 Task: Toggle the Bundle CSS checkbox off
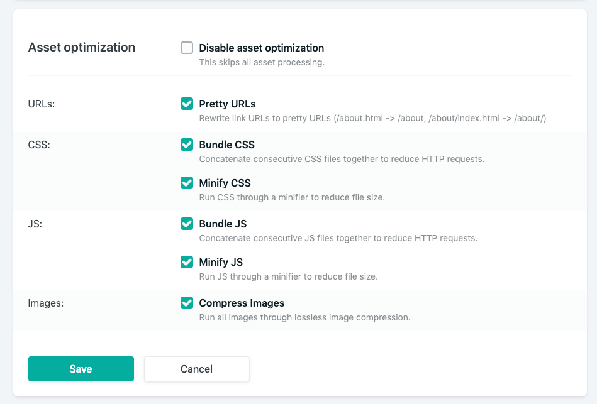(x=187, y=145)
